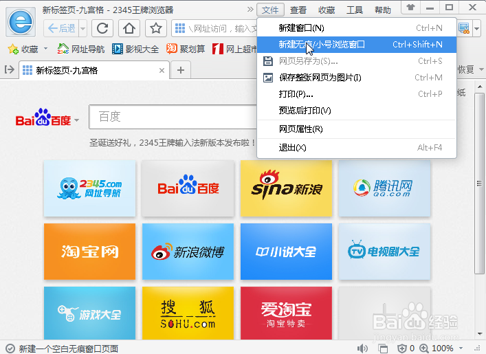Viewport: 486px width, 354px height.
Task: Open the 搜狐 SOHU.com tile
Action: pos(188,313)
